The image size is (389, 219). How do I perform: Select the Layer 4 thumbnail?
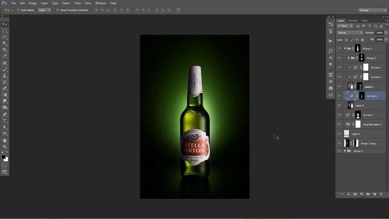(346, 134)
